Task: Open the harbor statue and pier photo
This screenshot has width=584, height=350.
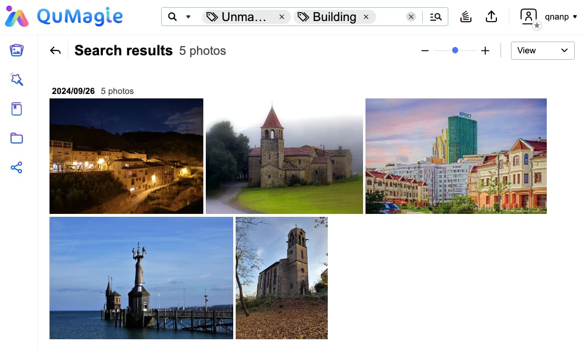Action: [x=141, y=278]
